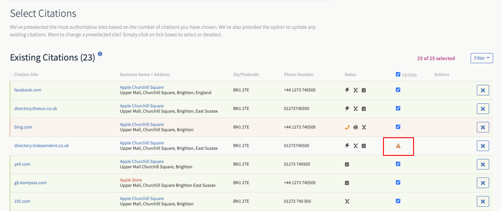The image size is (502, 211).
Task: Open the red Apple Store business name link
Action: click(x=131, y=180)
